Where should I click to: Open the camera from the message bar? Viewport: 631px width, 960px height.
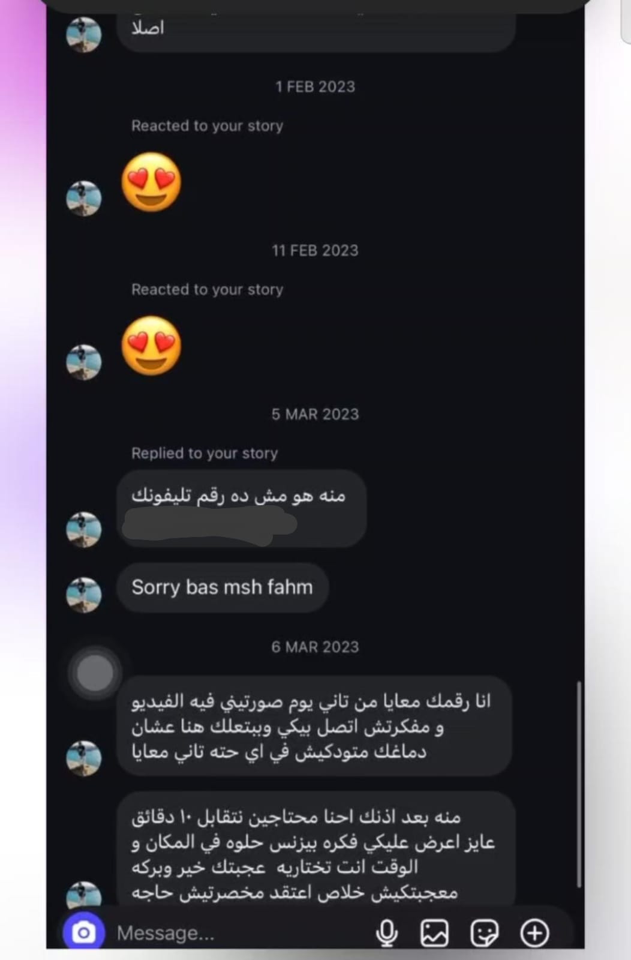pos(84,933)
